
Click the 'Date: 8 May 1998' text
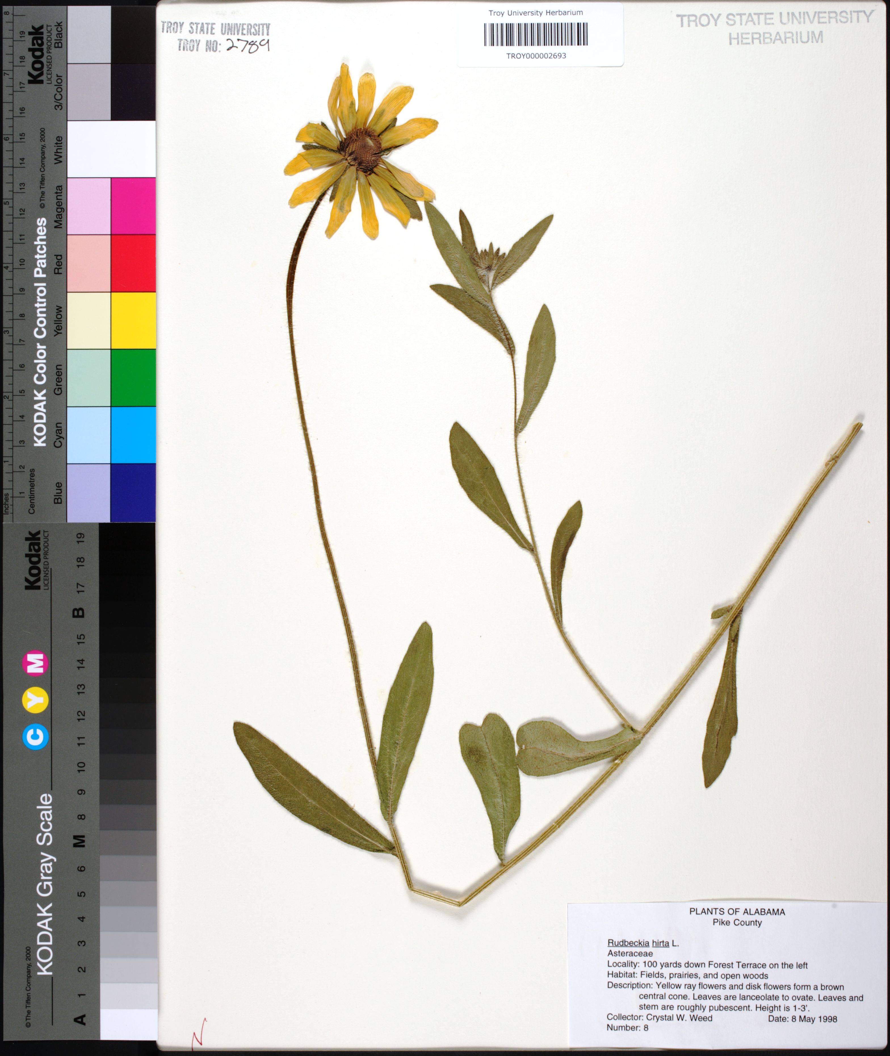tap(802, 1019)
